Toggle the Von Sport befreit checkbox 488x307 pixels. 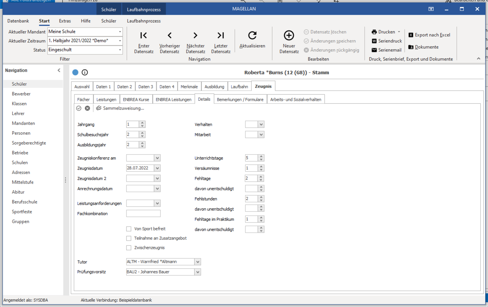[129, 228]
